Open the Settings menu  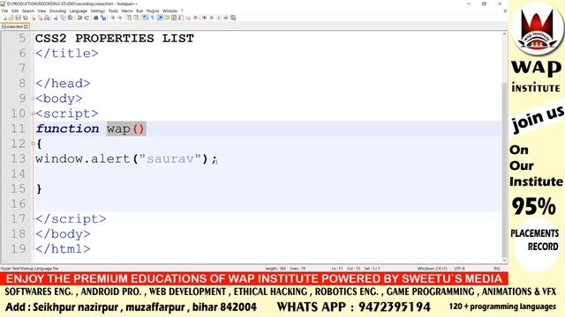pos(98,11)
